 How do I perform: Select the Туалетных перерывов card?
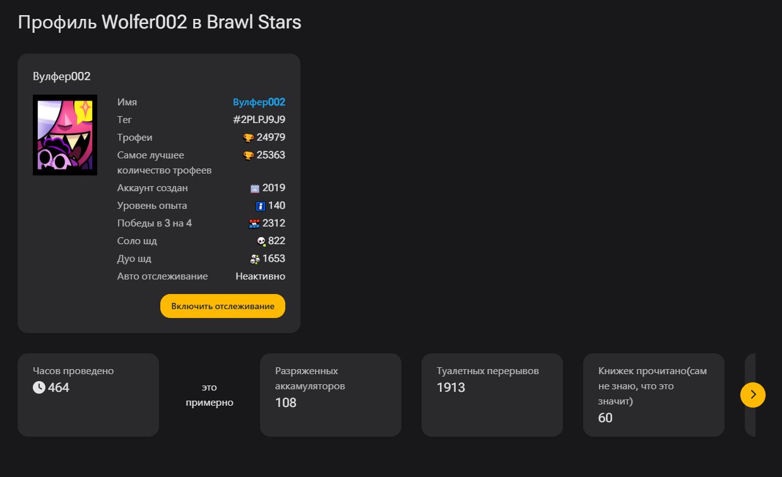[492, 395]
